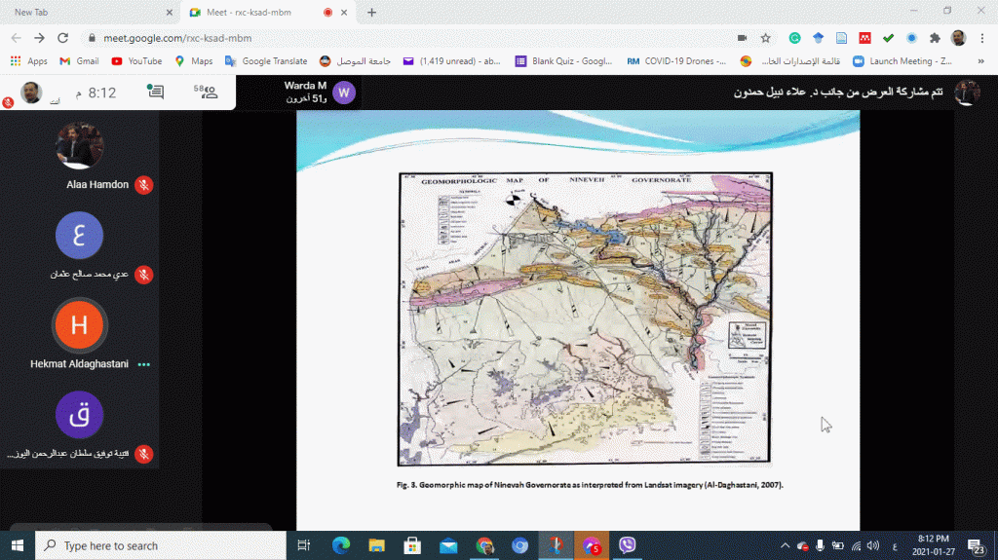Open Viber from the taskbar
998x560 pixels.
coord(629,545)
